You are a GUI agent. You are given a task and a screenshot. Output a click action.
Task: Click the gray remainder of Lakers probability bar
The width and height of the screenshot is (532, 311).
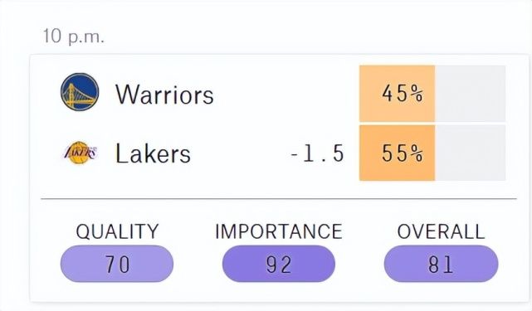pyautogui.click(x=471, y=153)
